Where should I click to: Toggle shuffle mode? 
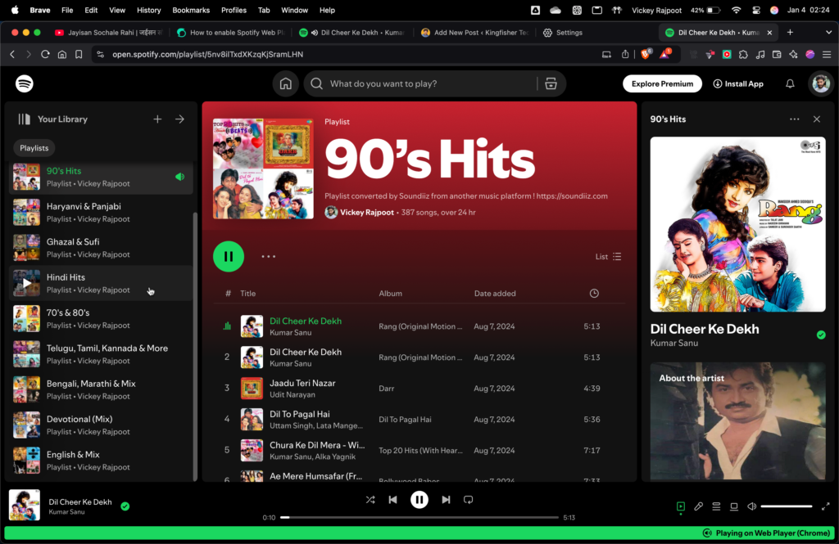(x=370, y=500)
